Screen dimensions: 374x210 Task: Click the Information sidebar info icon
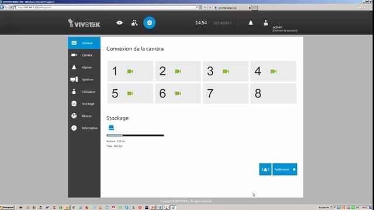coord(74,128)
